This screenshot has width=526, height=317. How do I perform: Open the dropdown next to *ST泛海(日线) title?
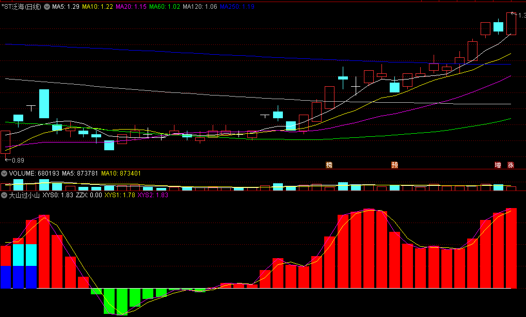click(x=47, y=7)
